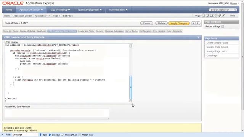Click the Apply Changes button
The height and width of the screenshot is (137, 244).
[x=179, y=23]
